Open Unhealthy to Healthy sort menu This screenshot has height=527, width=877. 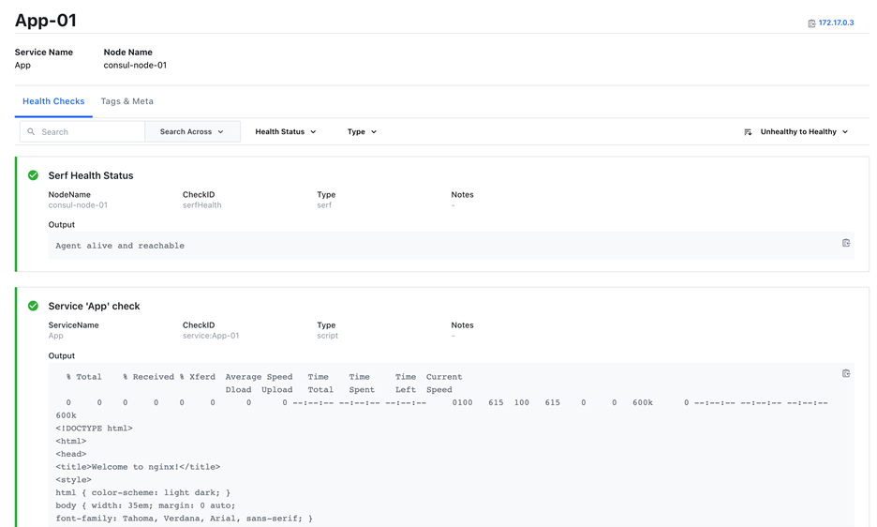tap(803, 132)
